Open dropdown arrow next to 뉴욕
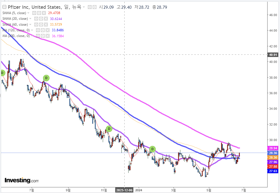Image resolution: width=280 pixels, height=193 pixels. [x=84, y=7]
